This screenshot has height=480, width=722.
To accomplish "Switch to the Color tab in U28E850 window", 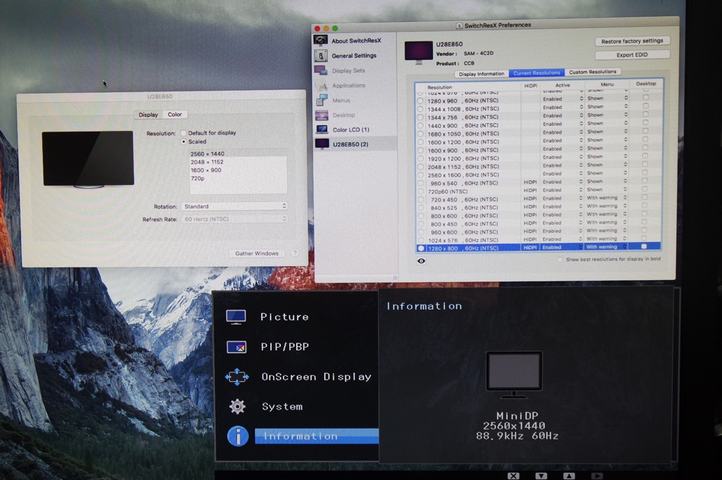I will [x=175, y=115].
